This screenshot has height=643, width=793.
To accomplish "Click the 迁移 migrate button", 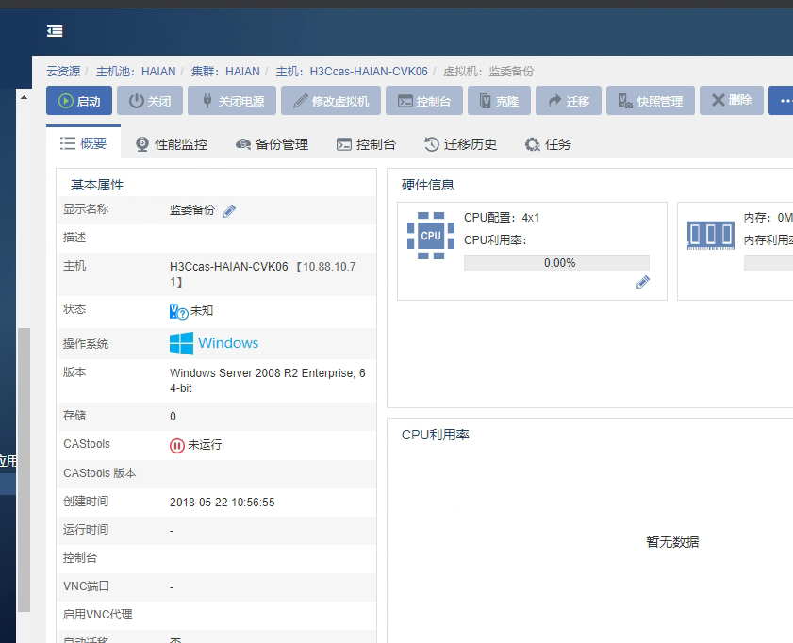I will [569, 101].
